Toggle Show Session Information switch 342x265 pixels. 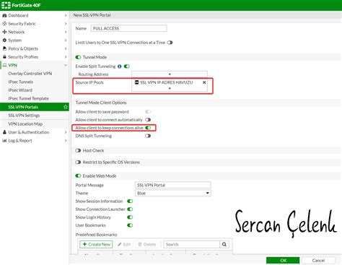tap(130, 201)
